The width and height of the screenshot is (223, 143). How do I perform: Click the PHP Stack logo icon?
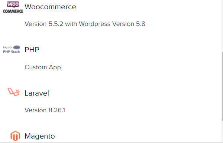(x=12, y=50)
